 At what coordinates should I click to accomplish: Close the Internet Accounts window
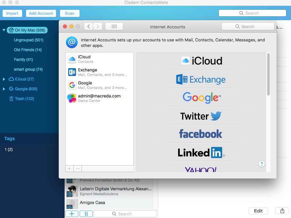pos(65,26)
